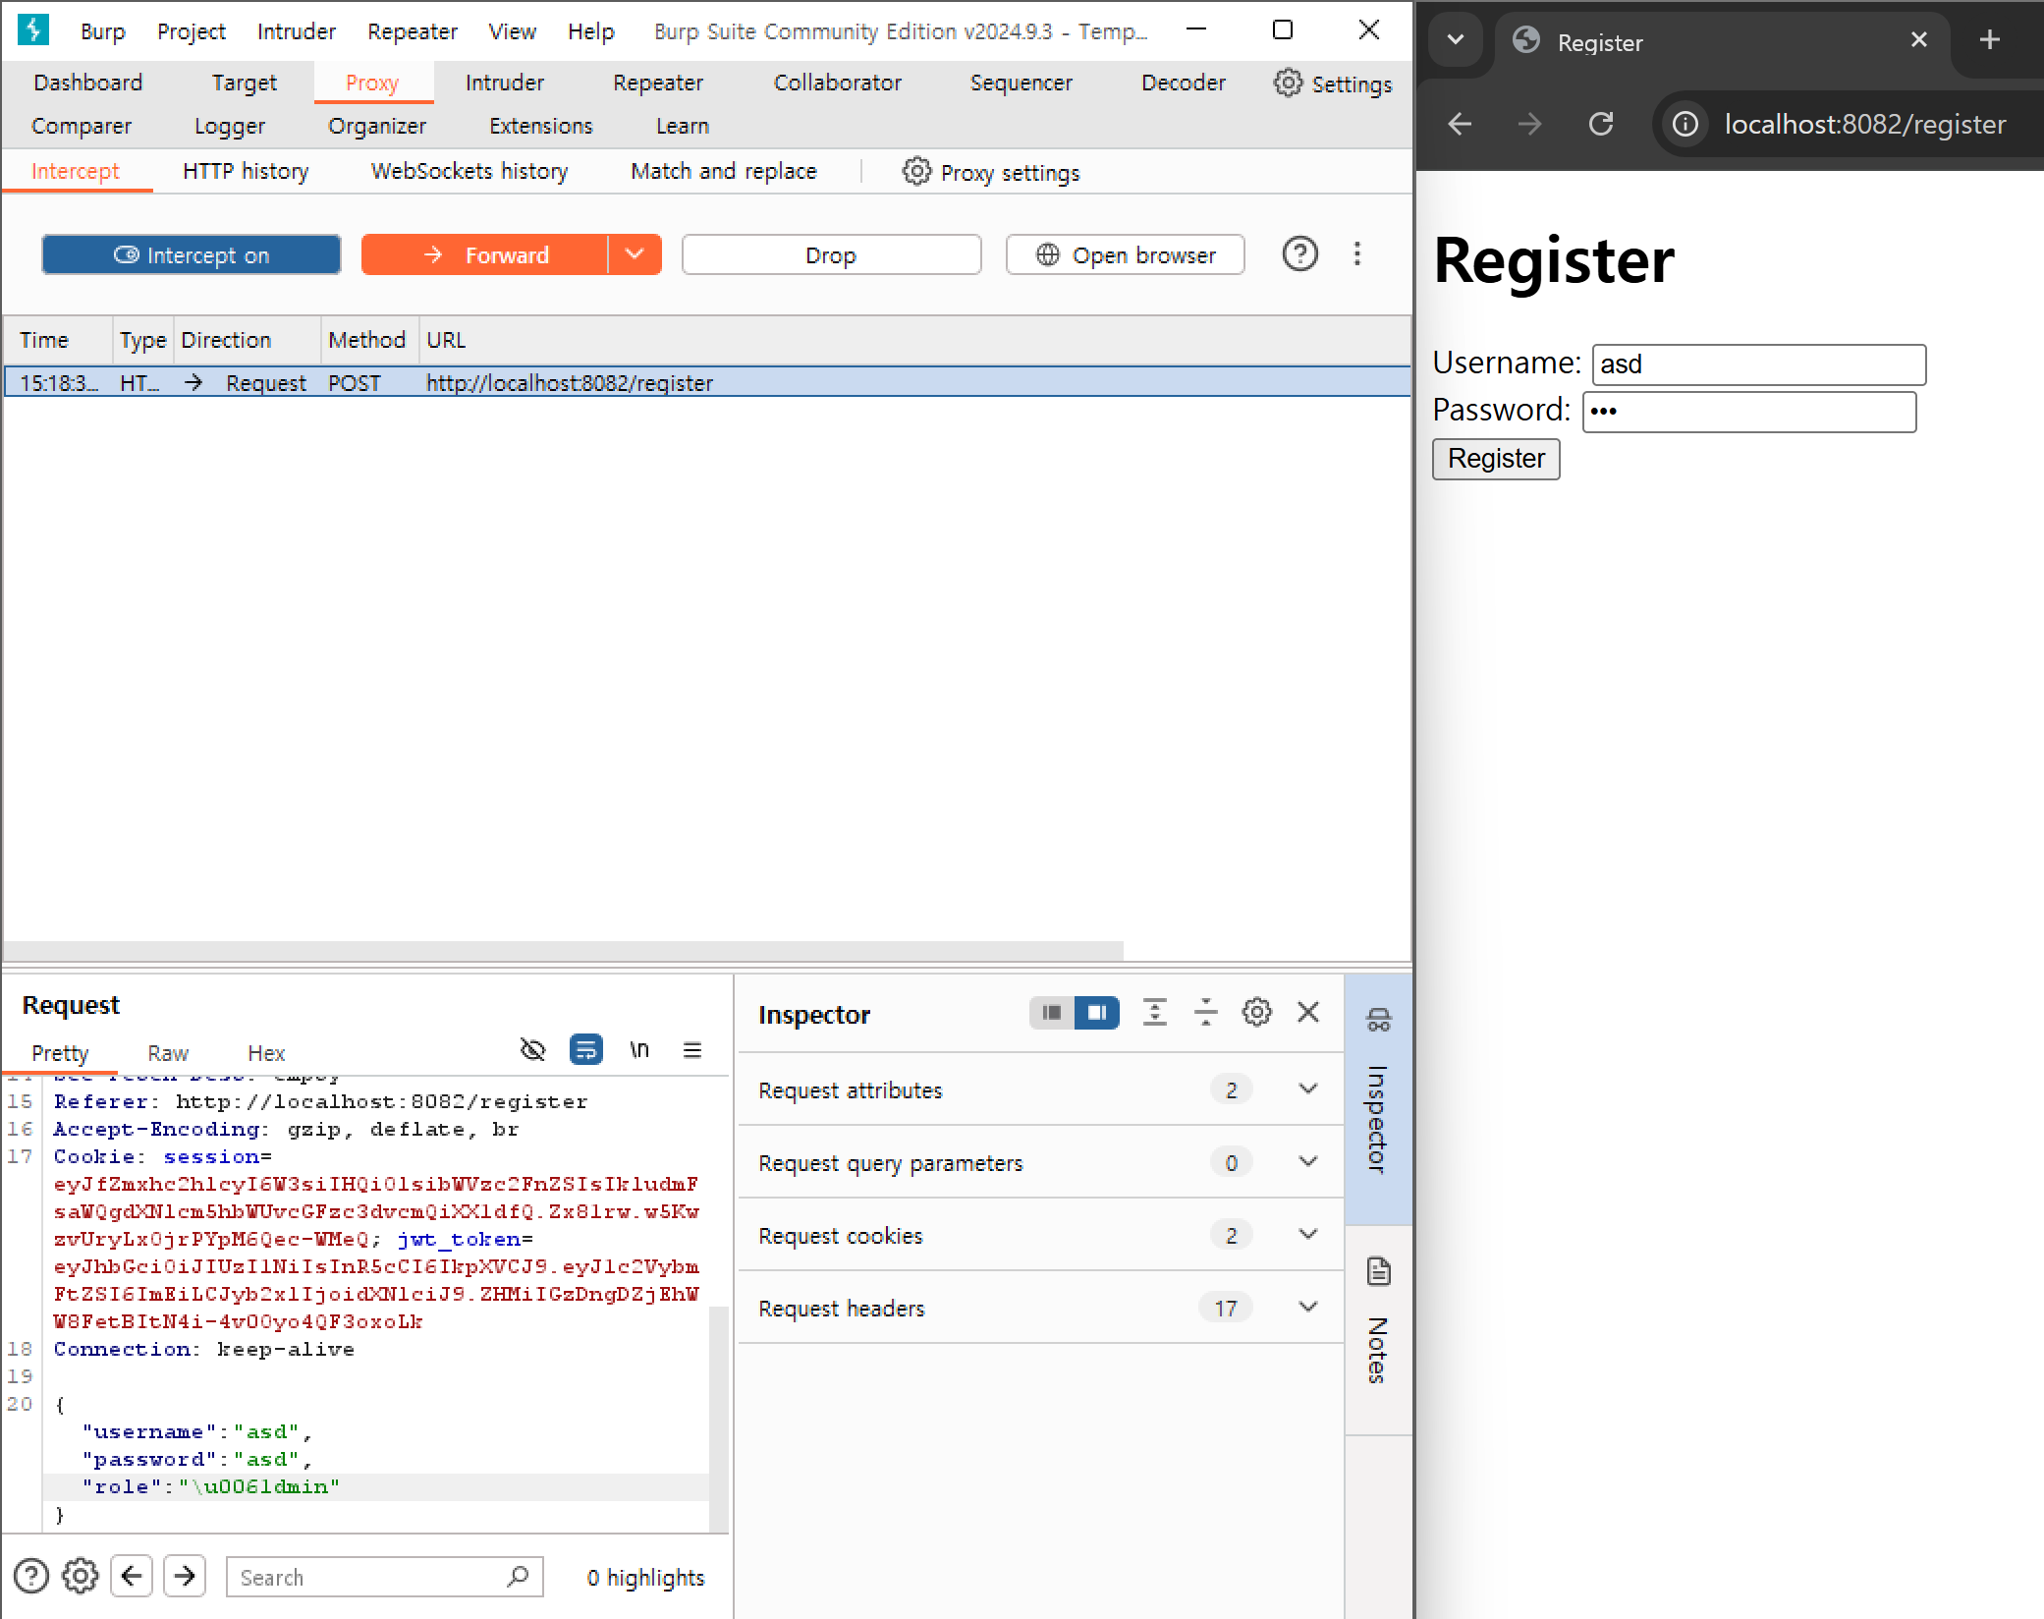Viewport: 2044px width, 1619px height.
Task: Switch Inspector to single-column layout
Action: 1051,1013
